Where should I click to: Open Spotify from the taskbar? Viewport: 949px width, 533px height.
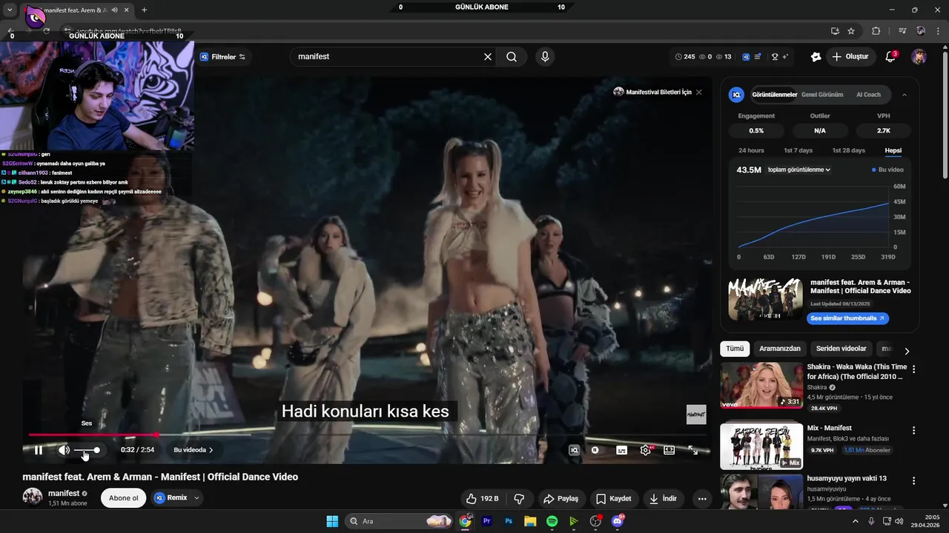[552, 521]
